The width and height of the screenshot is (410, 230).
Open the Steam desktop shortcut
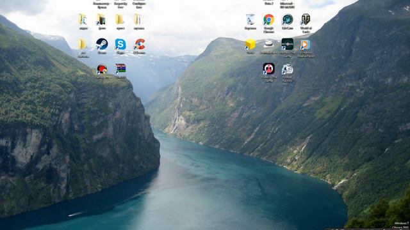point(102,44)
